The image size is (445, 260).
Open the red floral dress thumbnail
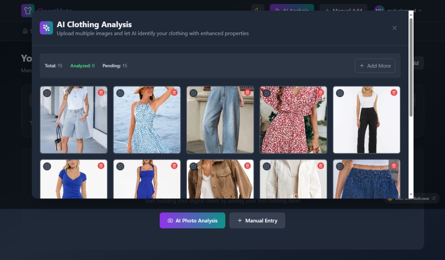click(293, 120)
